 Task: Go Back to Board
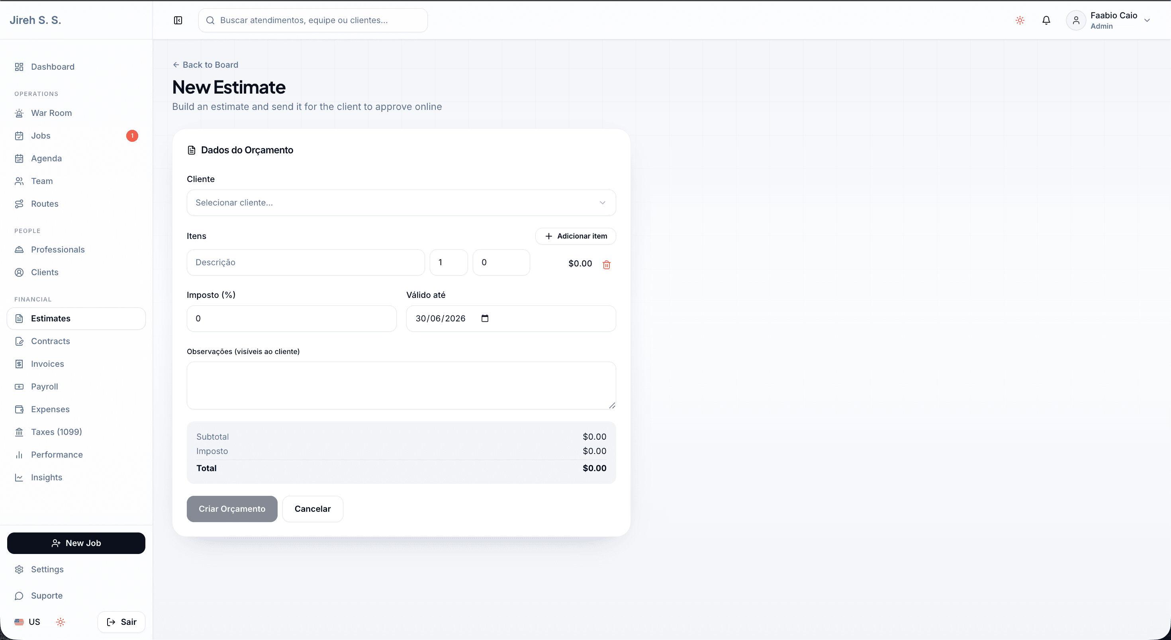pyautogui.click(x=206, y=65)
